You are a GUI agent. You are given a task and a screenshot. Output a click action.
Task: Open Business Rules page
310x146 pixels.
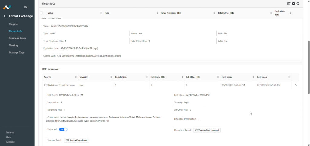17,38
